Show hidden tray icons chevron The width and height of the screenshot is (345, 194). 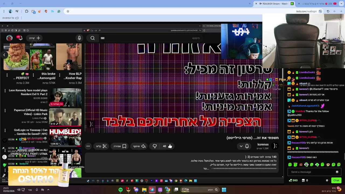point(48,190)
